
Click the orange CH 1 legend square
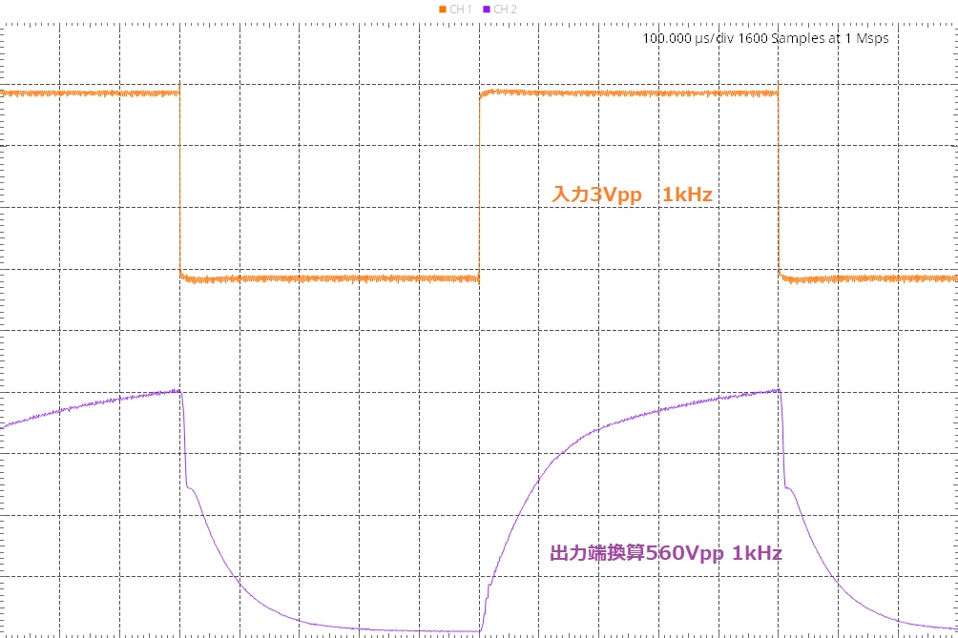tap(443, 10)
